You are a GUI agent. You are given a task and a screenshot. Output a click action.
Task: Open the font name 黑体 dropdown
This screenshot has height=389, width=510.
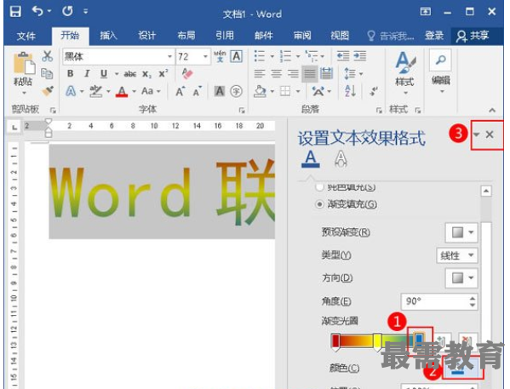point(169,56)
